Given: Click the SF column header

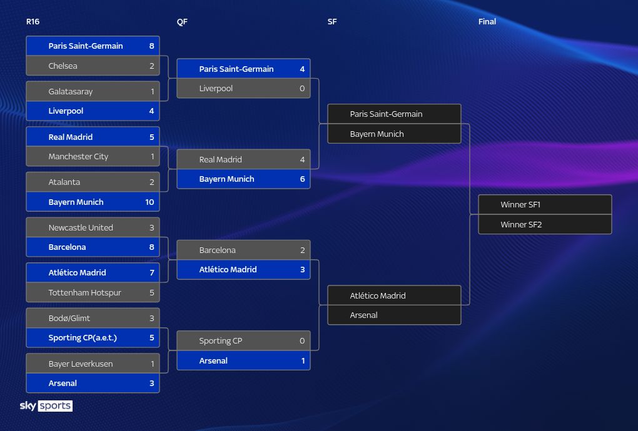Looking at the screenshot, I should point(332,22).
